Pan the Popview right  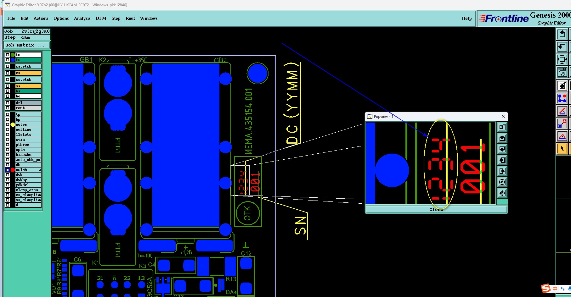point(502,171)
